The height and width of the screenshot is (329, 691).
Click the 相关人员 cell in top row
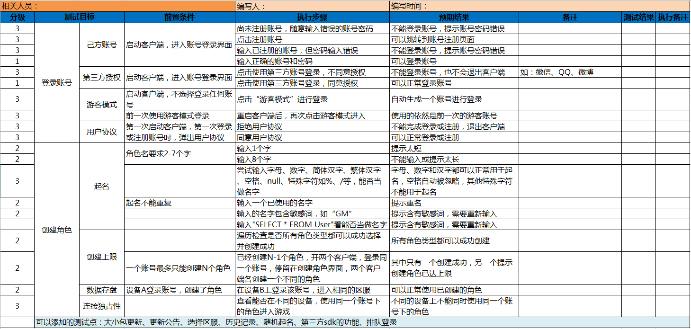click(117, 6)
